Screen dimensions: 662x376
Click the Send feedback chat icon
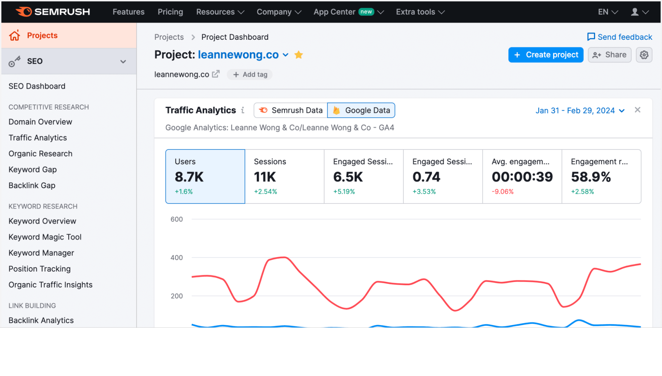pyautogui.click(x=591, y=37)
